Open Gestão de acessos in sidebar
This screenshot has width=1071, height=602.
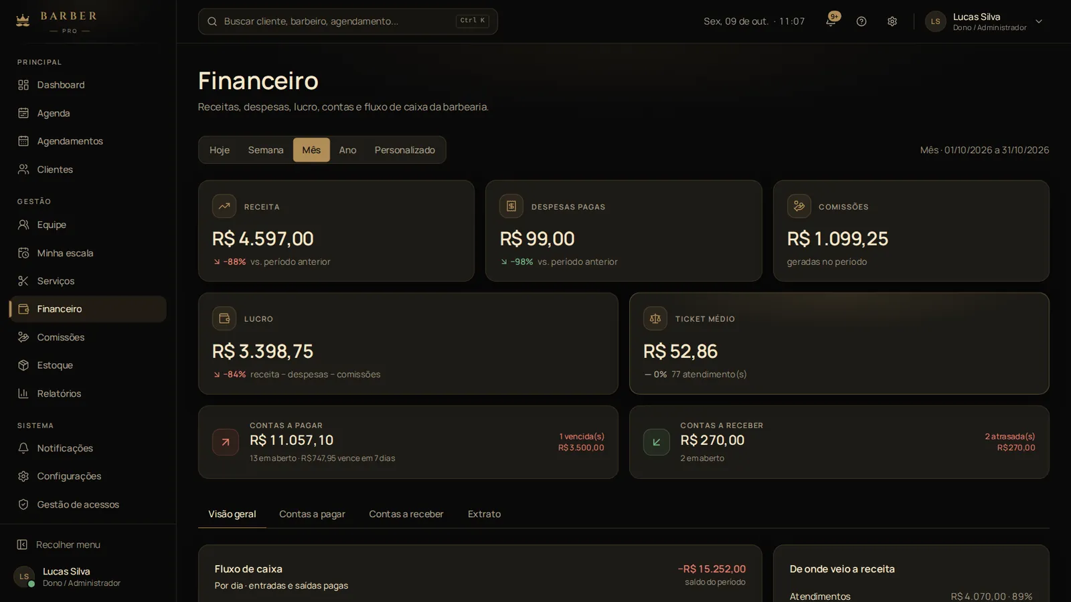coord(88,504)
